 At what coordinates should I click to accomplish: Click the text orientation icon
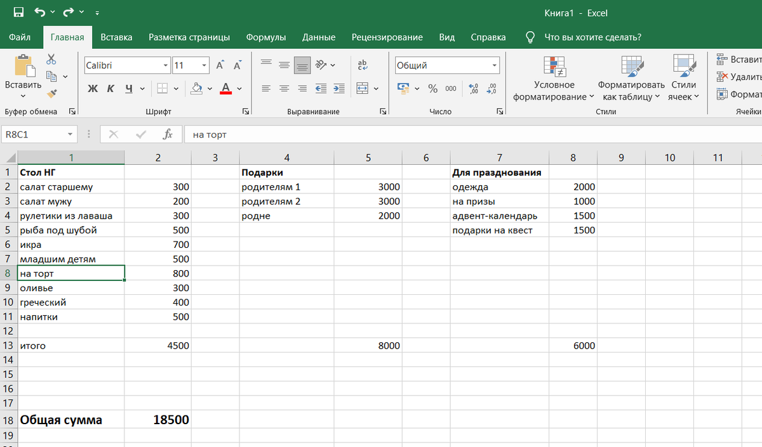pos(321,65)
